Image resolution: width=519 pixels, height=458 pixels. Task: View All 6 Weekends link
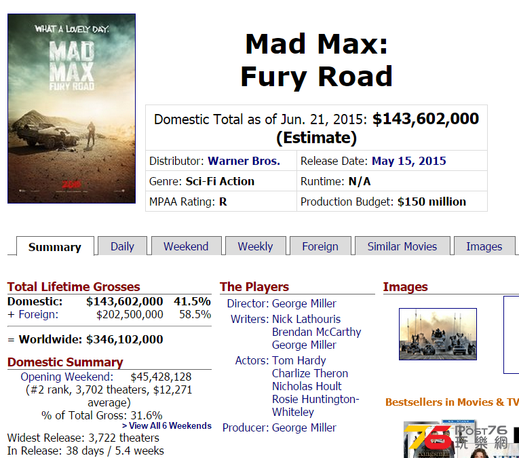(x=167, y=425)
